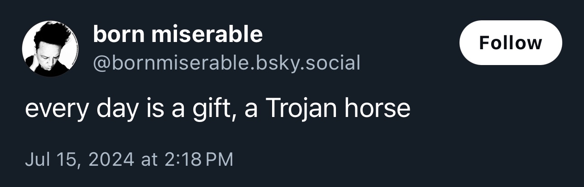Click the year 2024 in the post date

click(x=110, y=159)
